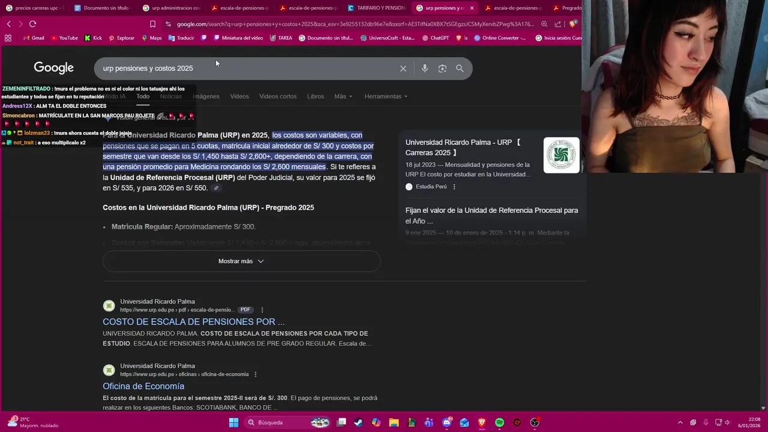Open the taskbar weather widget
The width and height of the screenshot is (768, 432).
pos(32,422)
